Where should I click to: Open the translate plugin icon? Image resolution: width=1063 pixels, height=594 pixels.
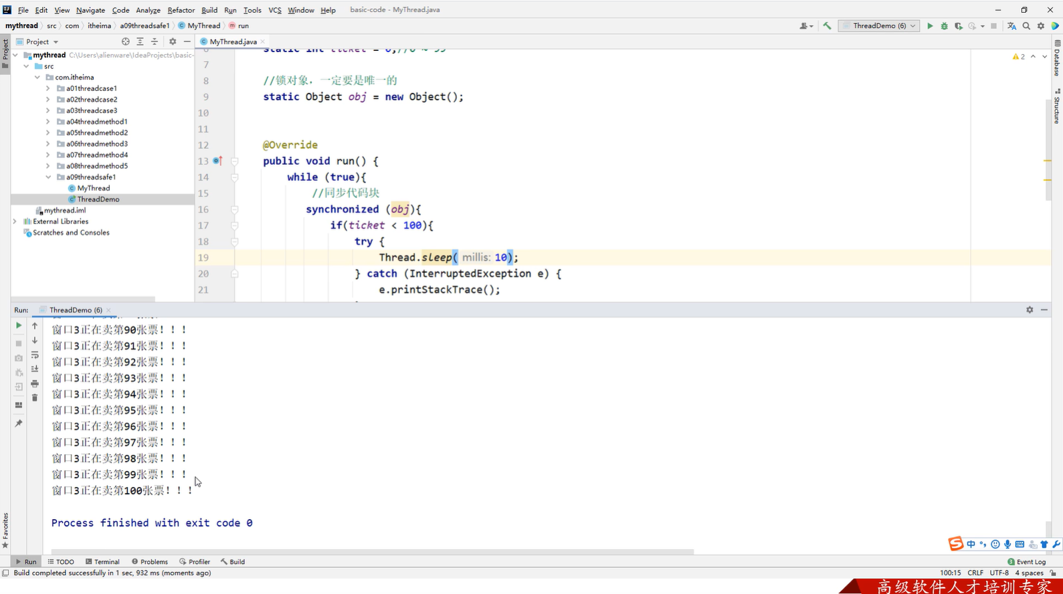pyautogui.click(x=1011, y=26)
